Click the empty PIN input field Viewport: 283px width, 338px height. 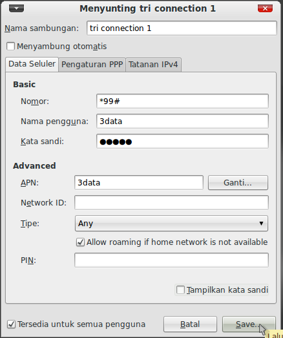click(171, 260)
